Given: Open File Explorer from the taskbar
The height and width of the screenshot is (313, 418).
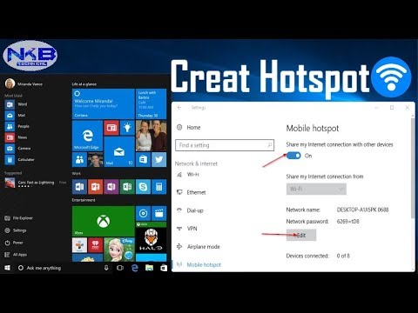Looking at the screenshot, I should point(149,268).
